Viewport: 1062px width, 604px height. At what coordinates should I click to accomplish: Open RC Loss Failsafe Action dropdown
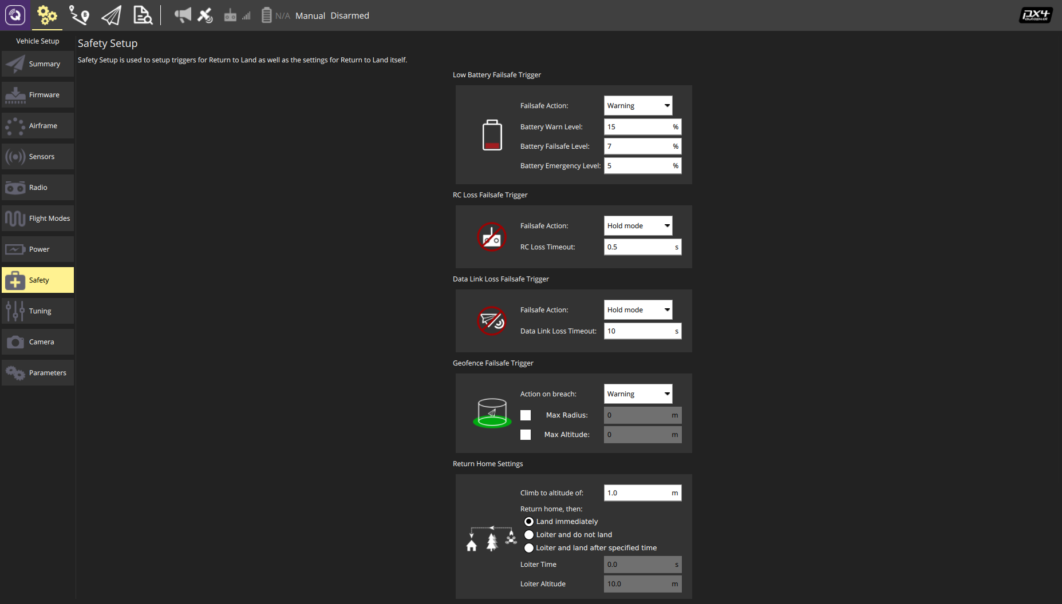tap(638, 226)
